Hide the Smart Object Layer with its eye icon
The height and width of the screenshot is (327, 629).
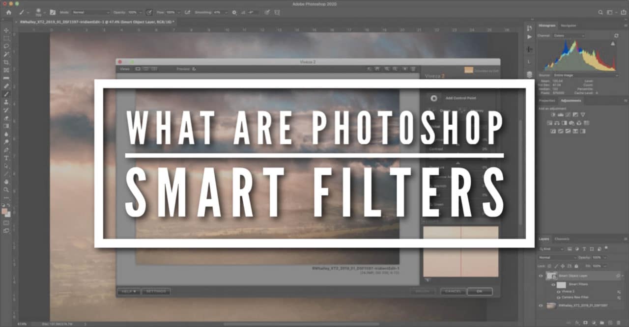point(540,276)
